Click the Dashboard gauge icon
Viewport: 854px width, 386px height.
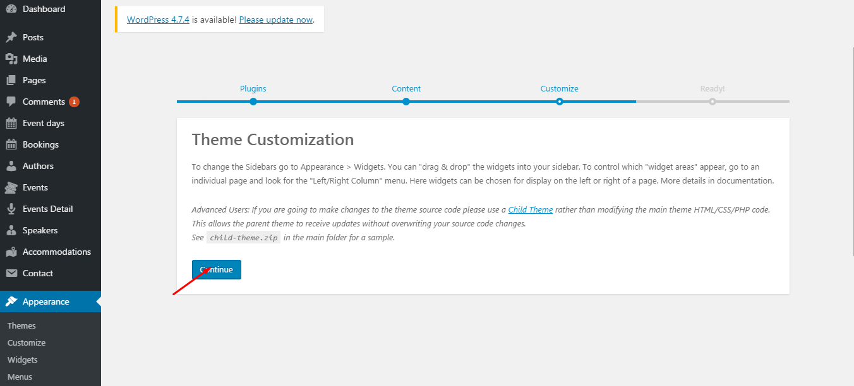point(11,9)
